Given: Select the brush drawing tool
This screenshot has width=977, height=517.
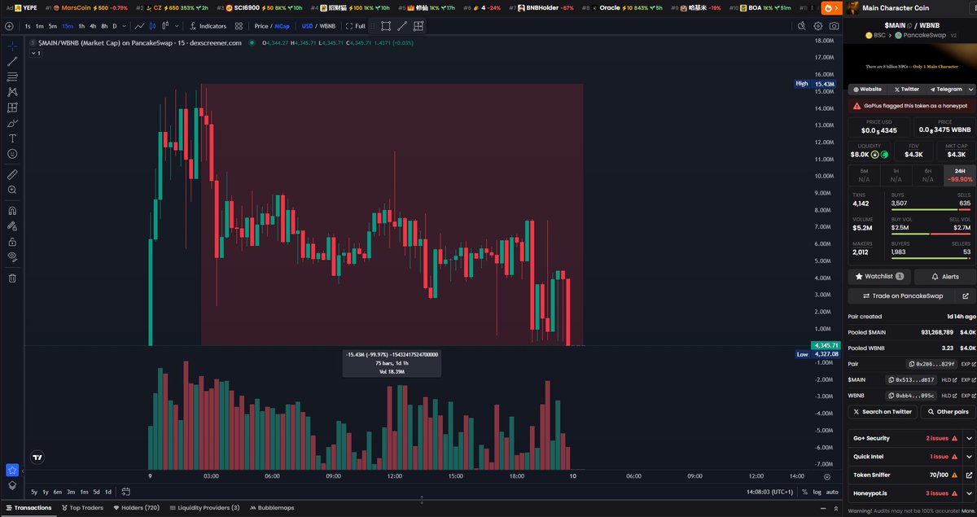Looking at the screenshot, I should pyautogui.click(x=12, y=123).
